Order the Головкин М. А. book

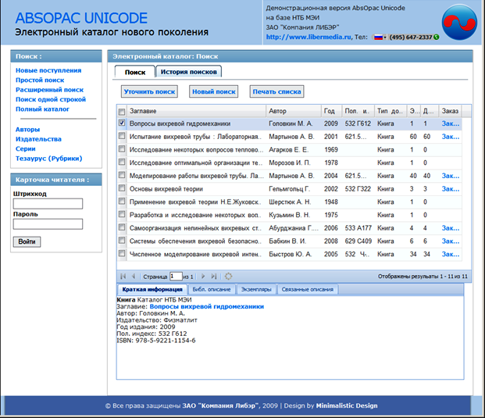[451, 123]
